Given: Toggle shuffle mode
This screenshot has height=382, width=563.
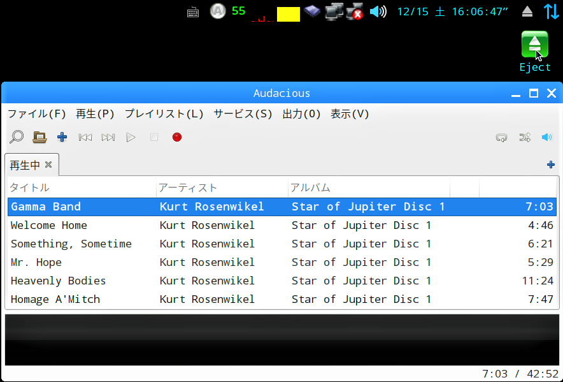Looking at the screenshot, I should click(x=525, y=137).
